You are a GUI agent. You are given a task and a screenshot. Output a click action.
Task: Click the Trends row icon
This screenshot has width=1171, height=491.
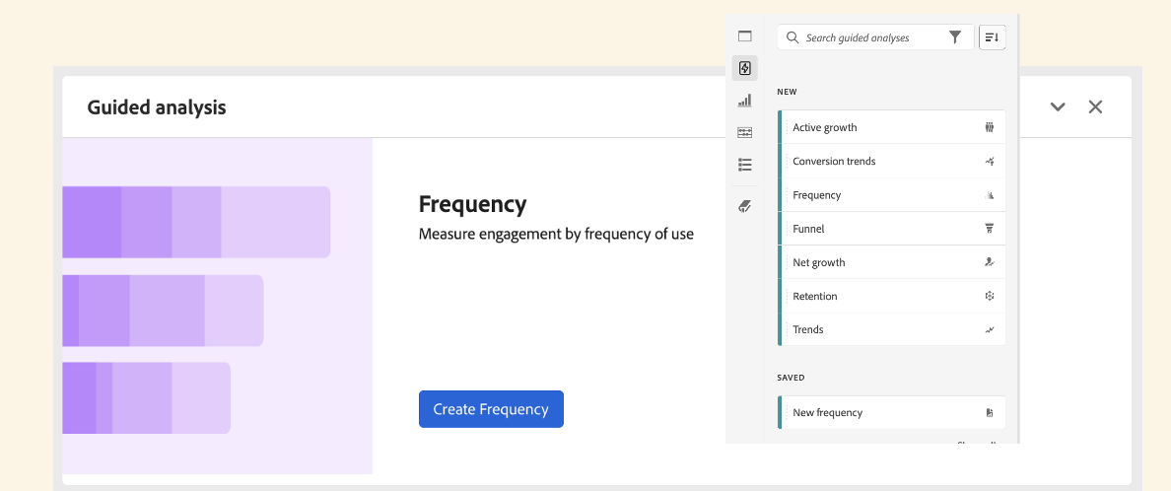click(x=990, y=329)
